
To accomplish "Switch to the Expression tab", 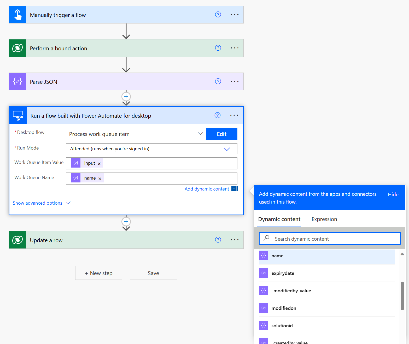I will (324, 219).
